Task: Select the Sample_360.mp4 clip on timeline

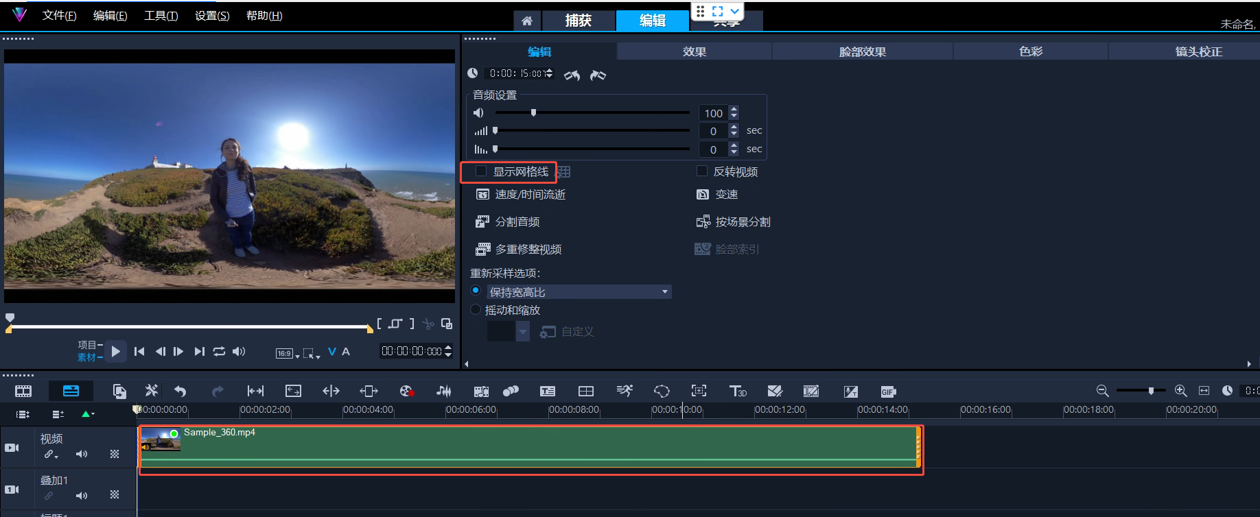Action: coord(530,448)
